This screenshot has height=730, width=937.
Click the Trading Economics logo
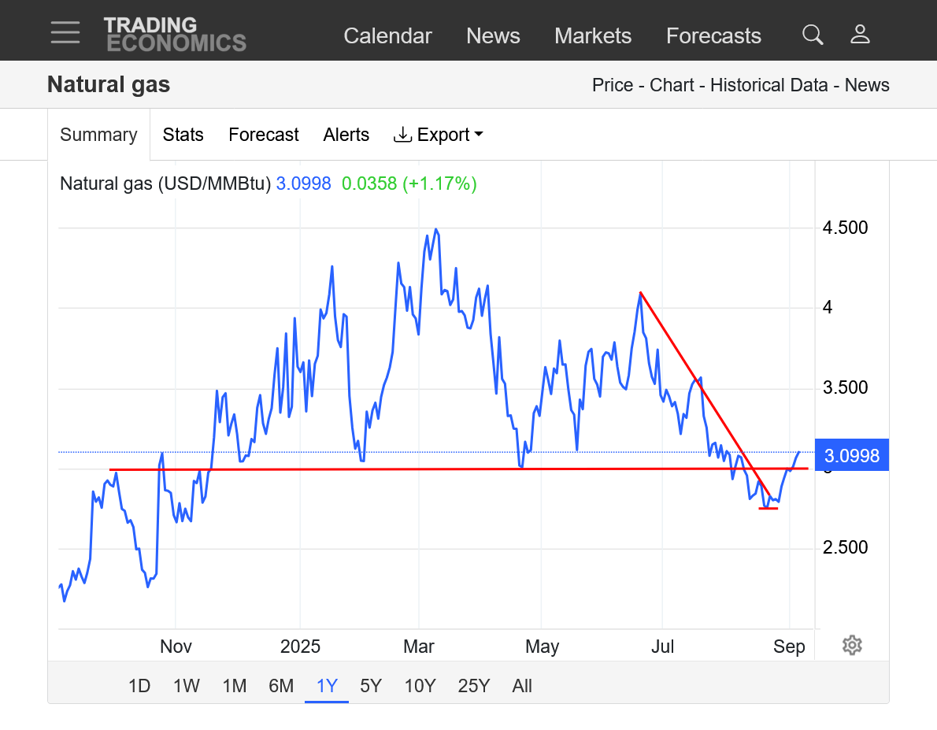[175, 34]
